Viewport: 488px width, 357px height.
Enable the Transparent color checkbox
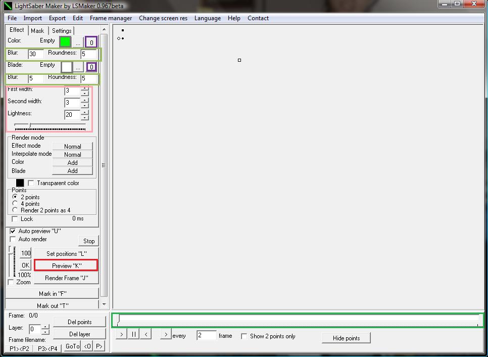coord(31,183)
